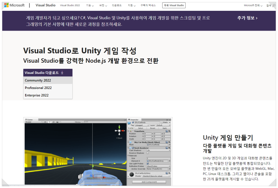Expand the 지원 menu dropdown
The width and height of the screenshot is (278, 188).
[x=132, y=5]
